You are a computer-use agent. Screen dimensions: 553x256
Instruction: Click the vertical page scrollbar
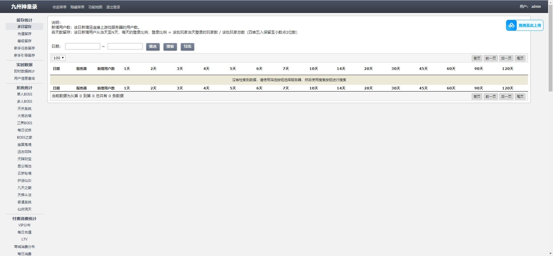(550, 52)
